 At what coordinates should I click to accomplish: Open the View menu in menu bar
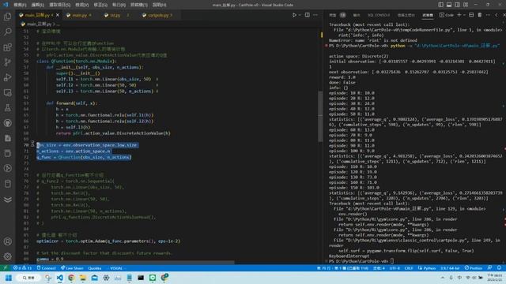click(x=82, y=5)
